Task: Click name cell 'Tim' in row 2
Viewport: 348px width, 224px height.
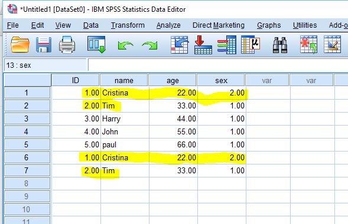Action: point(125,106)
